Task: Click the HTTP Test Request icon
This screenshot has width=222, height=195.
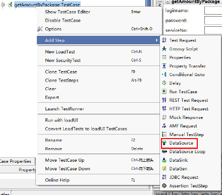Action: (164, 109)
